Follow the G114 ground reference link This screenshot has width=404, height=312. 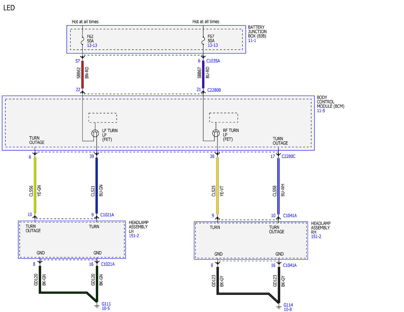click(289, 304)
